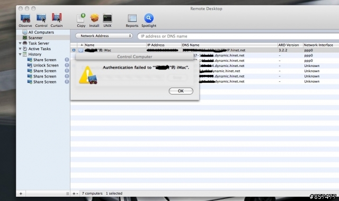This screenshot has height=201, width=339.
Task: Click the plus button under the sidebar
Action: (21, 194)
